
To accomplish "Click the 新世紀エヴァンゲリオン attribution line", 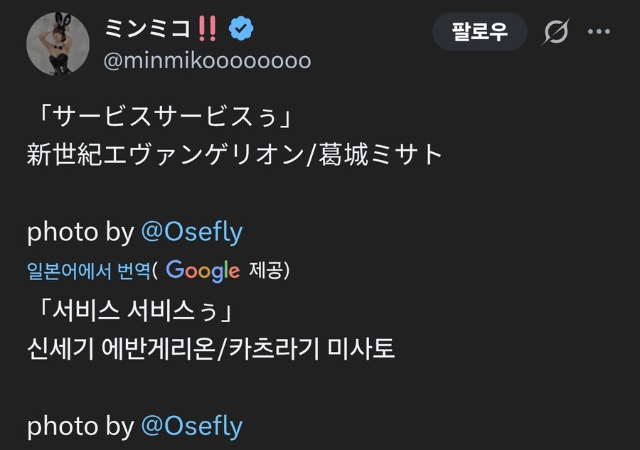I will click(235, 151).
